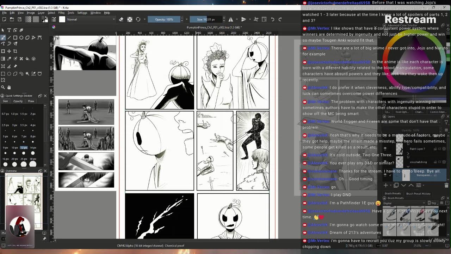Switch to Flow tab in Quick Settings
The image size is (451, 254).
(31, 101)
